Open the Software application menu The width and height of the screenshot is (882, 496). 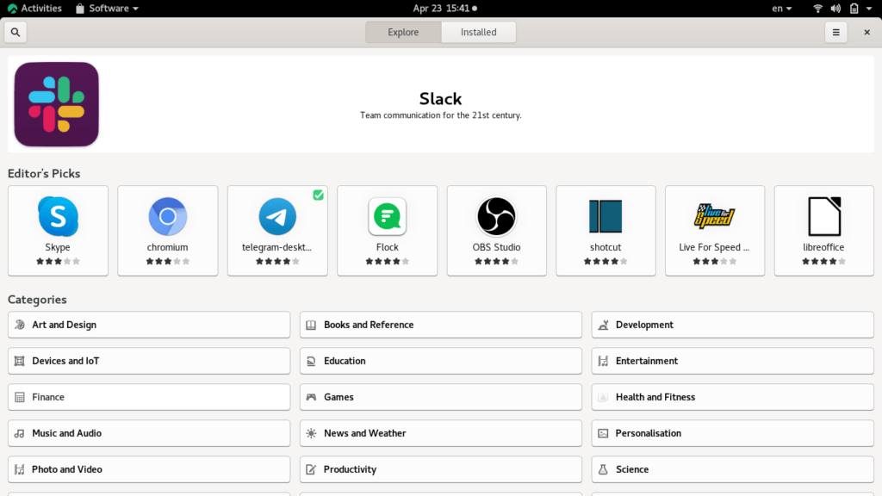coord(107,9)
